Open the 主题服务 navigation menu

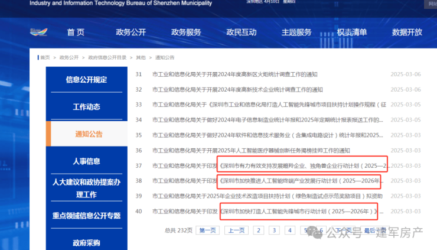(296, 33)
